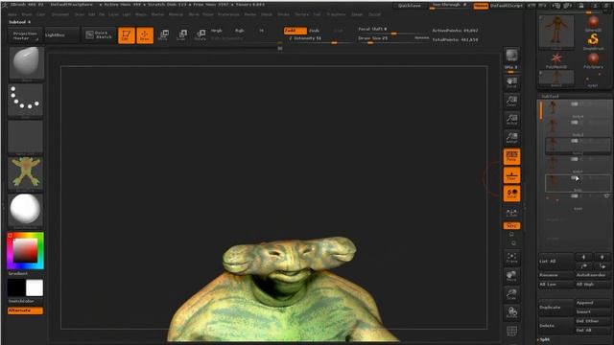This screenshot has width=614, height=345.
Task: Click the Scale view icon in right shelf
Action: [511, 294]
